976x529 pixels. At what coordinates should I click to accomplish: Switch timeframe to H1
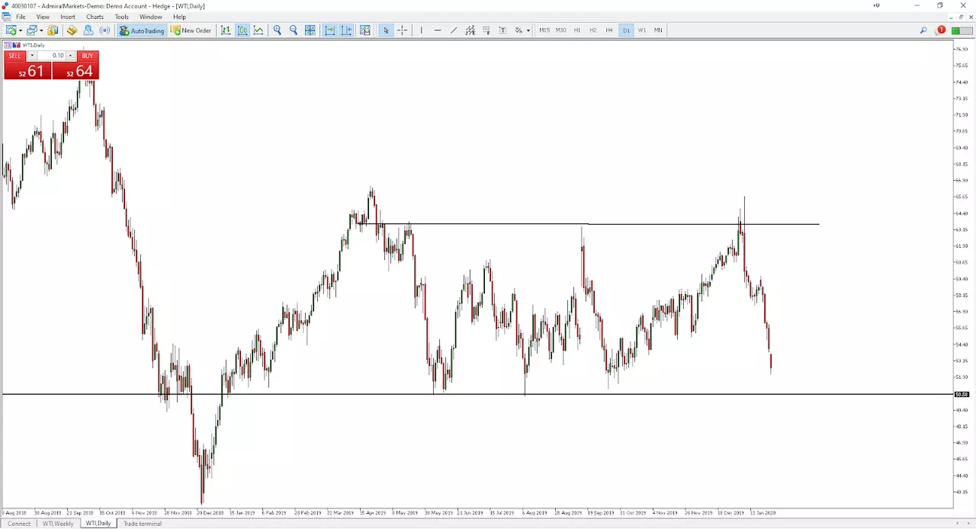577,30
